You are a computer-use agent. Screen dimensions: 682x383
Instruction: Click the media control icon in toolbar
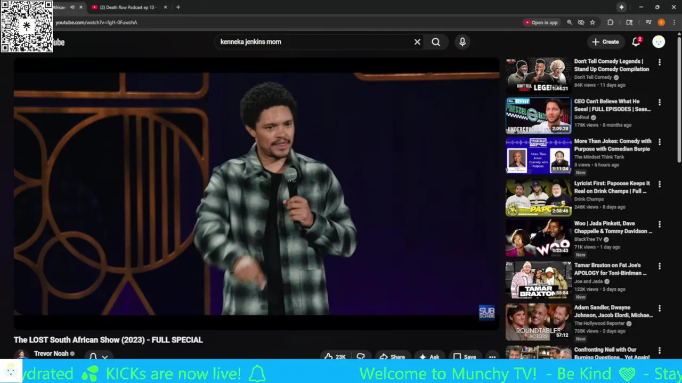point(648,22)
